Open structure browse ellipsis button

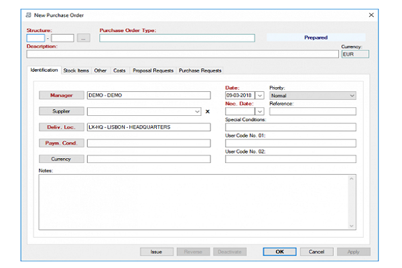click(x=84, y=38)
